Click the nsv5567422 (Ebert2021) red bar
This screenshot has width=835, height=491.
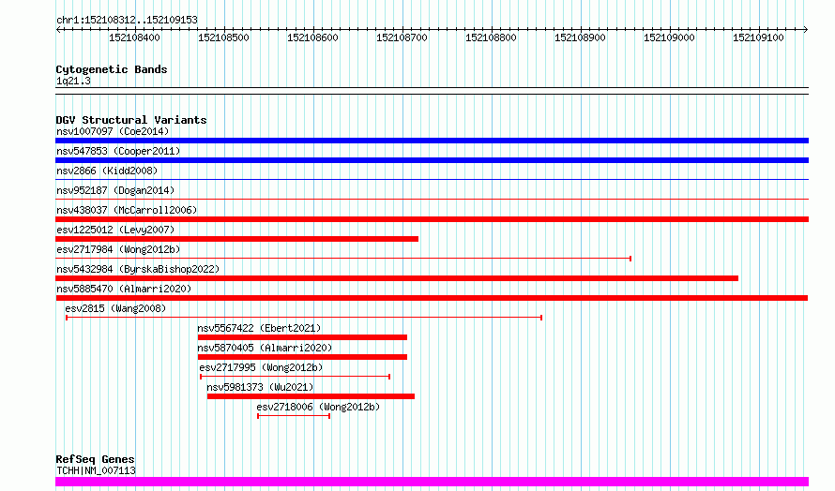(x=302, y=337)
